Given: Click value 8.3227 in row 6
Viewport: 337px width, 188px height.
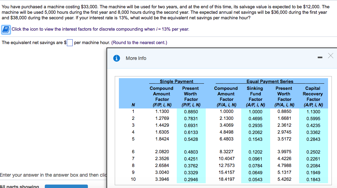Looking at the screenshot, I should [226, 152].
